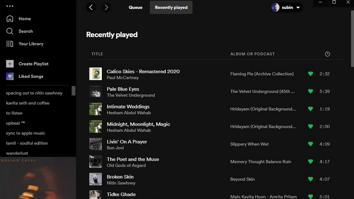
Task: Click the sidebar playlist scrollbar thumb
Action: pos(74,91)
